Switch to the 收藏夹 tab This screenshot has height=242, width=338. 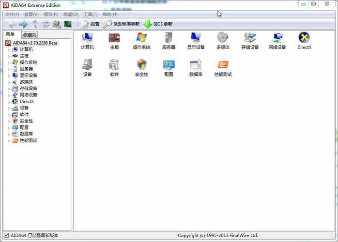click(30, 35)
